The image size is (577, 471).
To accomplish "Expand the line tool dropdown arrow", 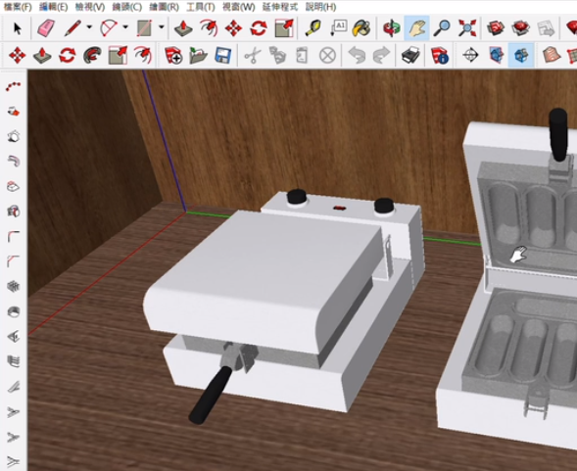I will coord(89,26).
